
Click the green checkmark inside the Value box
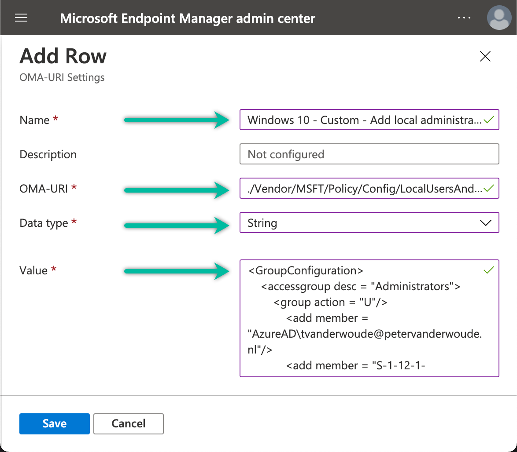point(488,270)
